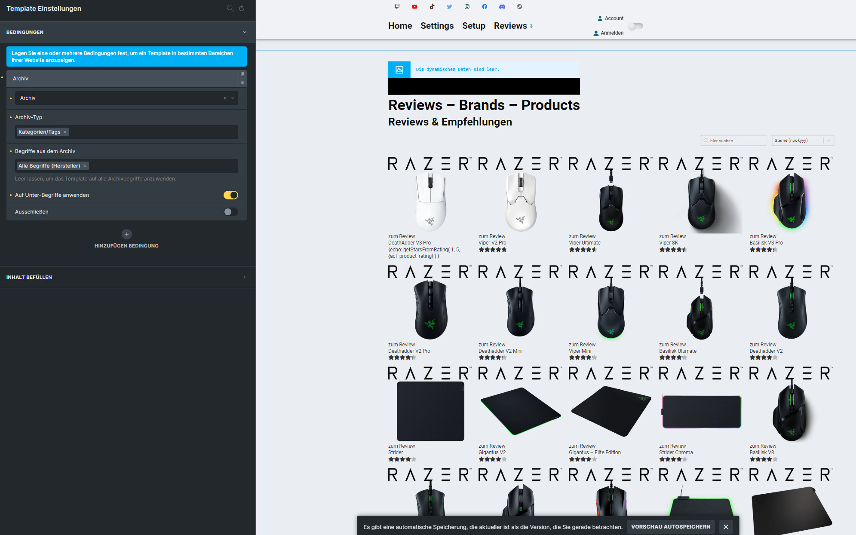This screenshot has width=856, height=535.
Task: Open Reviews in site navigation
Action: click(x=510, y=26)
